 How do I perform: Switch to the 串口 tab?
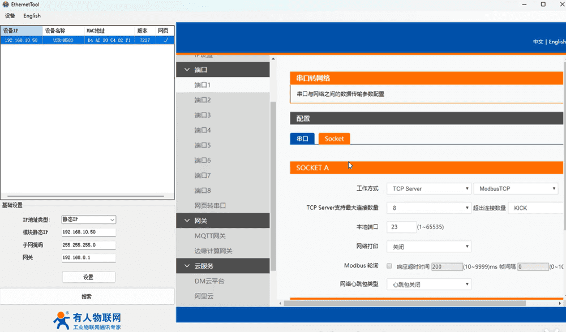302,139
